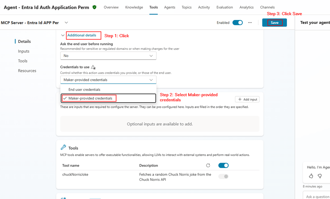Click the warning icon beside Credentials to use
330x199 pixels.
pyautogui.click(x=93, y=67)
